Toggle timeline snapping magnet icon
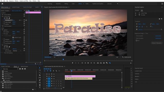 47,71
